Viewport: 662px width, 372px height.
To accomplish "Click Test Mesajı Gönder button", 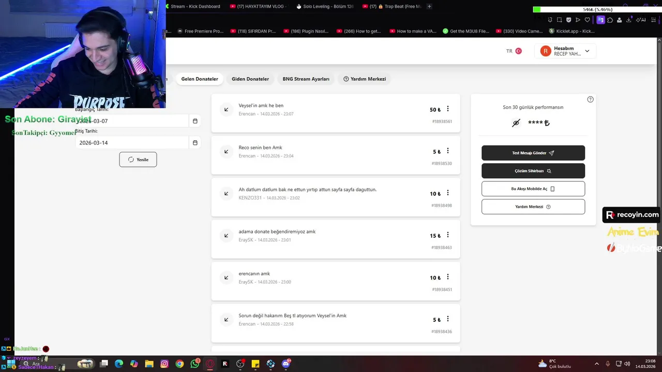I will [533, 153].
